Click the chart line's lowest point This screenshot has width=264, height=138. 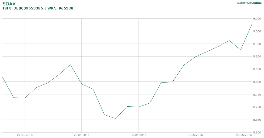coord(116,119)
